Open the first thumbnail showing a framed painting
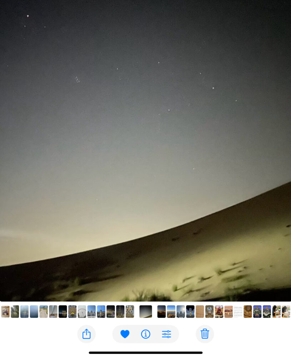291x357 pixels. [5, 311]
